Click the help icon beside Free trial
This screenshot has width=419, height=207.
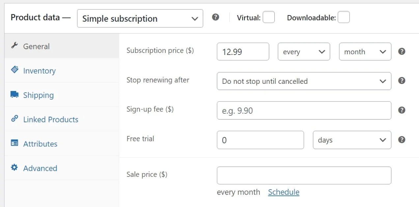402,140
